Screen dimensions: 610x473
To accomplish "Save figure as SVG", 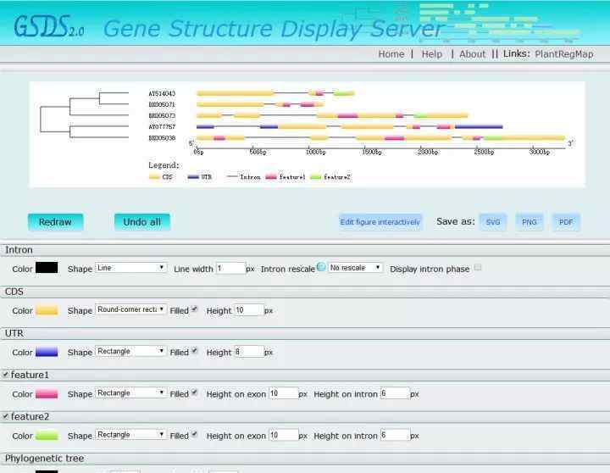I will (x=493, y=222).
